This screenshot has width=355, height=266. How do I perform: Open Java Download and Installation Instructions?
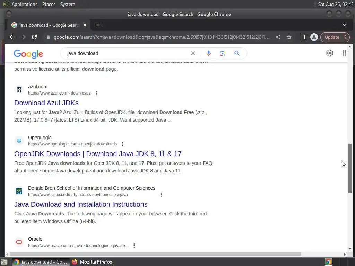(81, 204)
